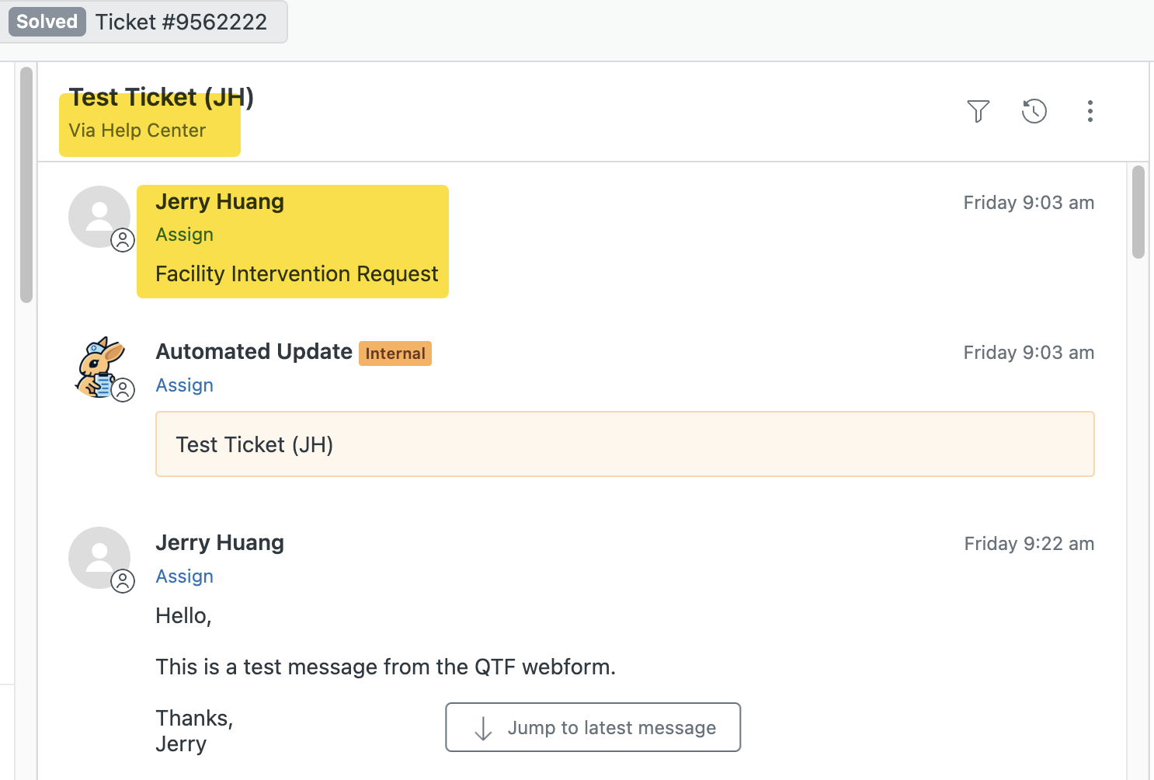Click the left panel scrollbar thumb
The height and width of the screenshot is (780, 1154).
26,184
